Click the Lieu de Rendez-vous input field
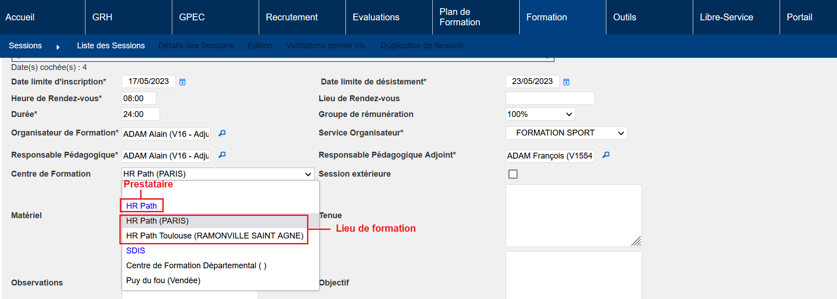The width and height of the screenshot is (837, 299). click(x=549, y=98)
